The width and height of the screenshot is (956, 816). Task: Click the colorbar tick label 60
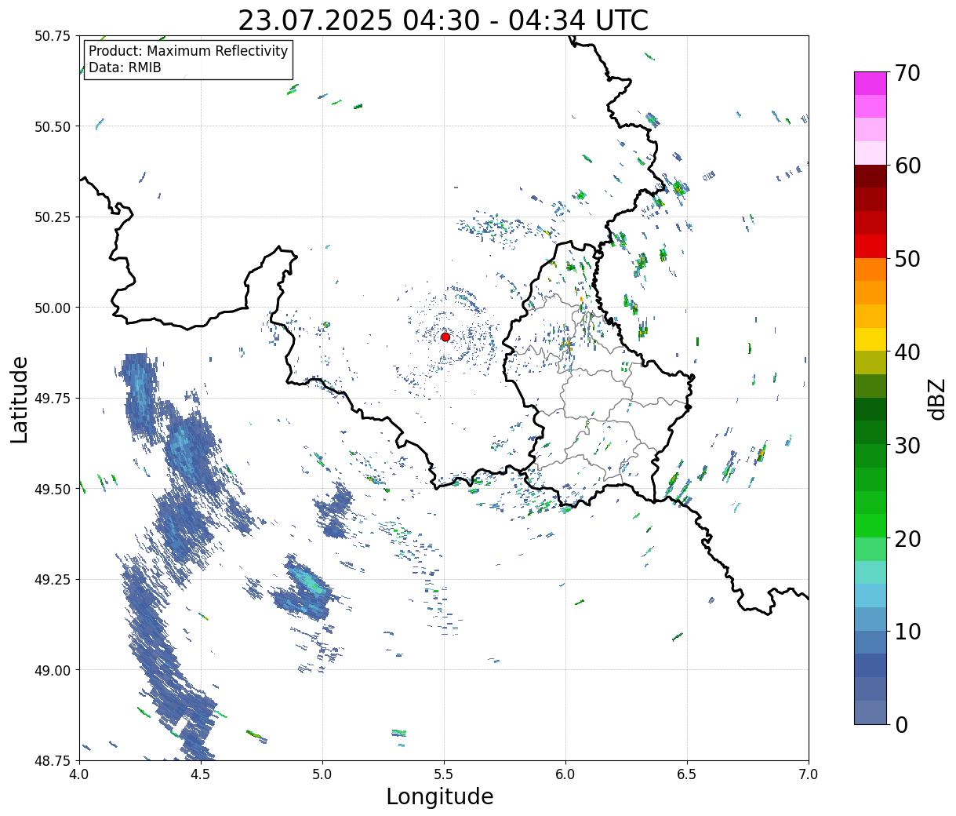click(x=907, y=166)
